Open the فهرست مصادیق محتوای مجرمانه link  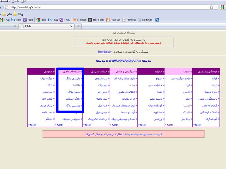pyautogui.click(x=143, y=135)
